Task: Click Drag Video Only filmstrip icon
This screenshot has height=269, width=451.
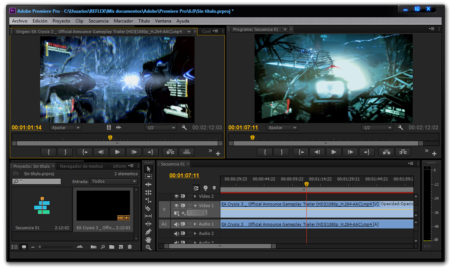Action: (x=109, y=128)
